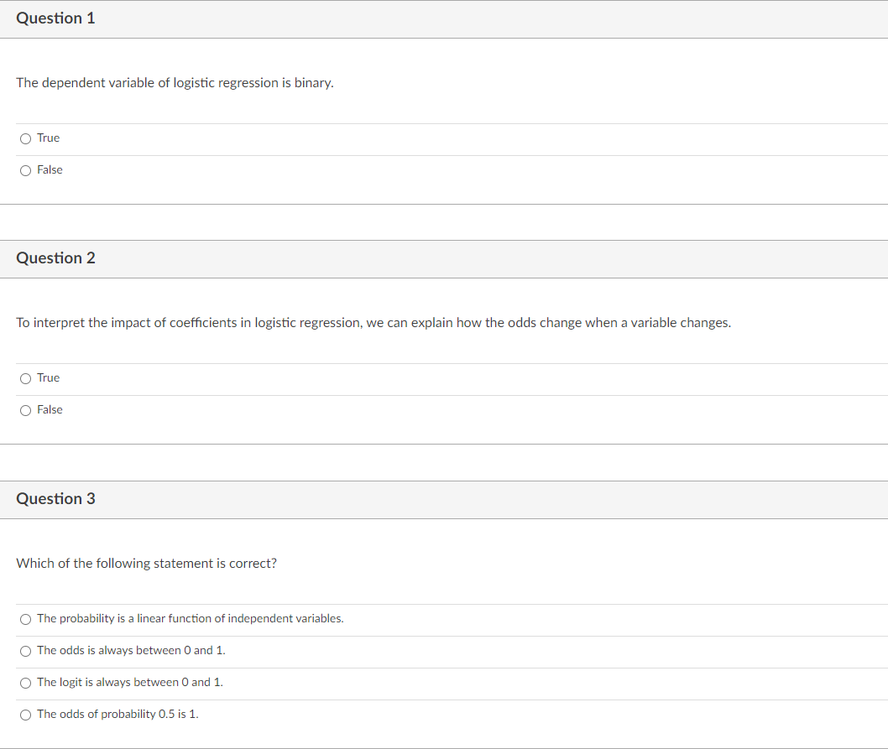
Task: Click the True label under Question 1
Action: tap(48, 138)
